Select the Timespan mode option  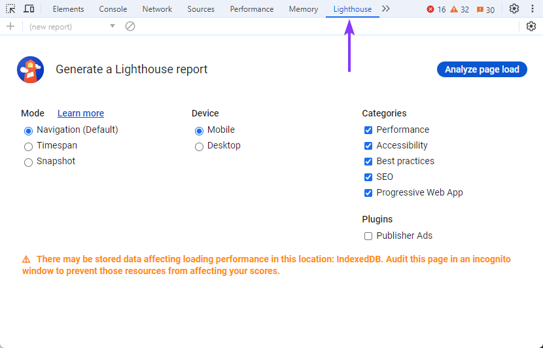pyautogui.click(x=28, y=147)
